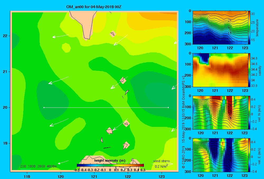Click longitude label '119' on the main map
Image resolution: width=264 pixels, height=179 pixels.
[x=27, y=176]
